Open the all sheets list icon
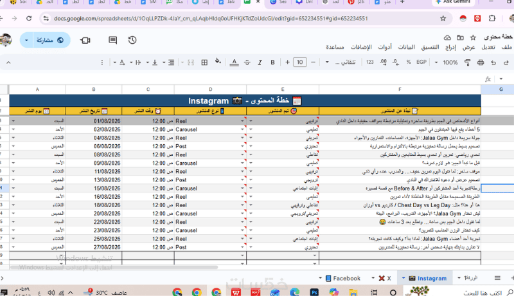This screenshot has height=296, width=514. (x=497, y=278)
